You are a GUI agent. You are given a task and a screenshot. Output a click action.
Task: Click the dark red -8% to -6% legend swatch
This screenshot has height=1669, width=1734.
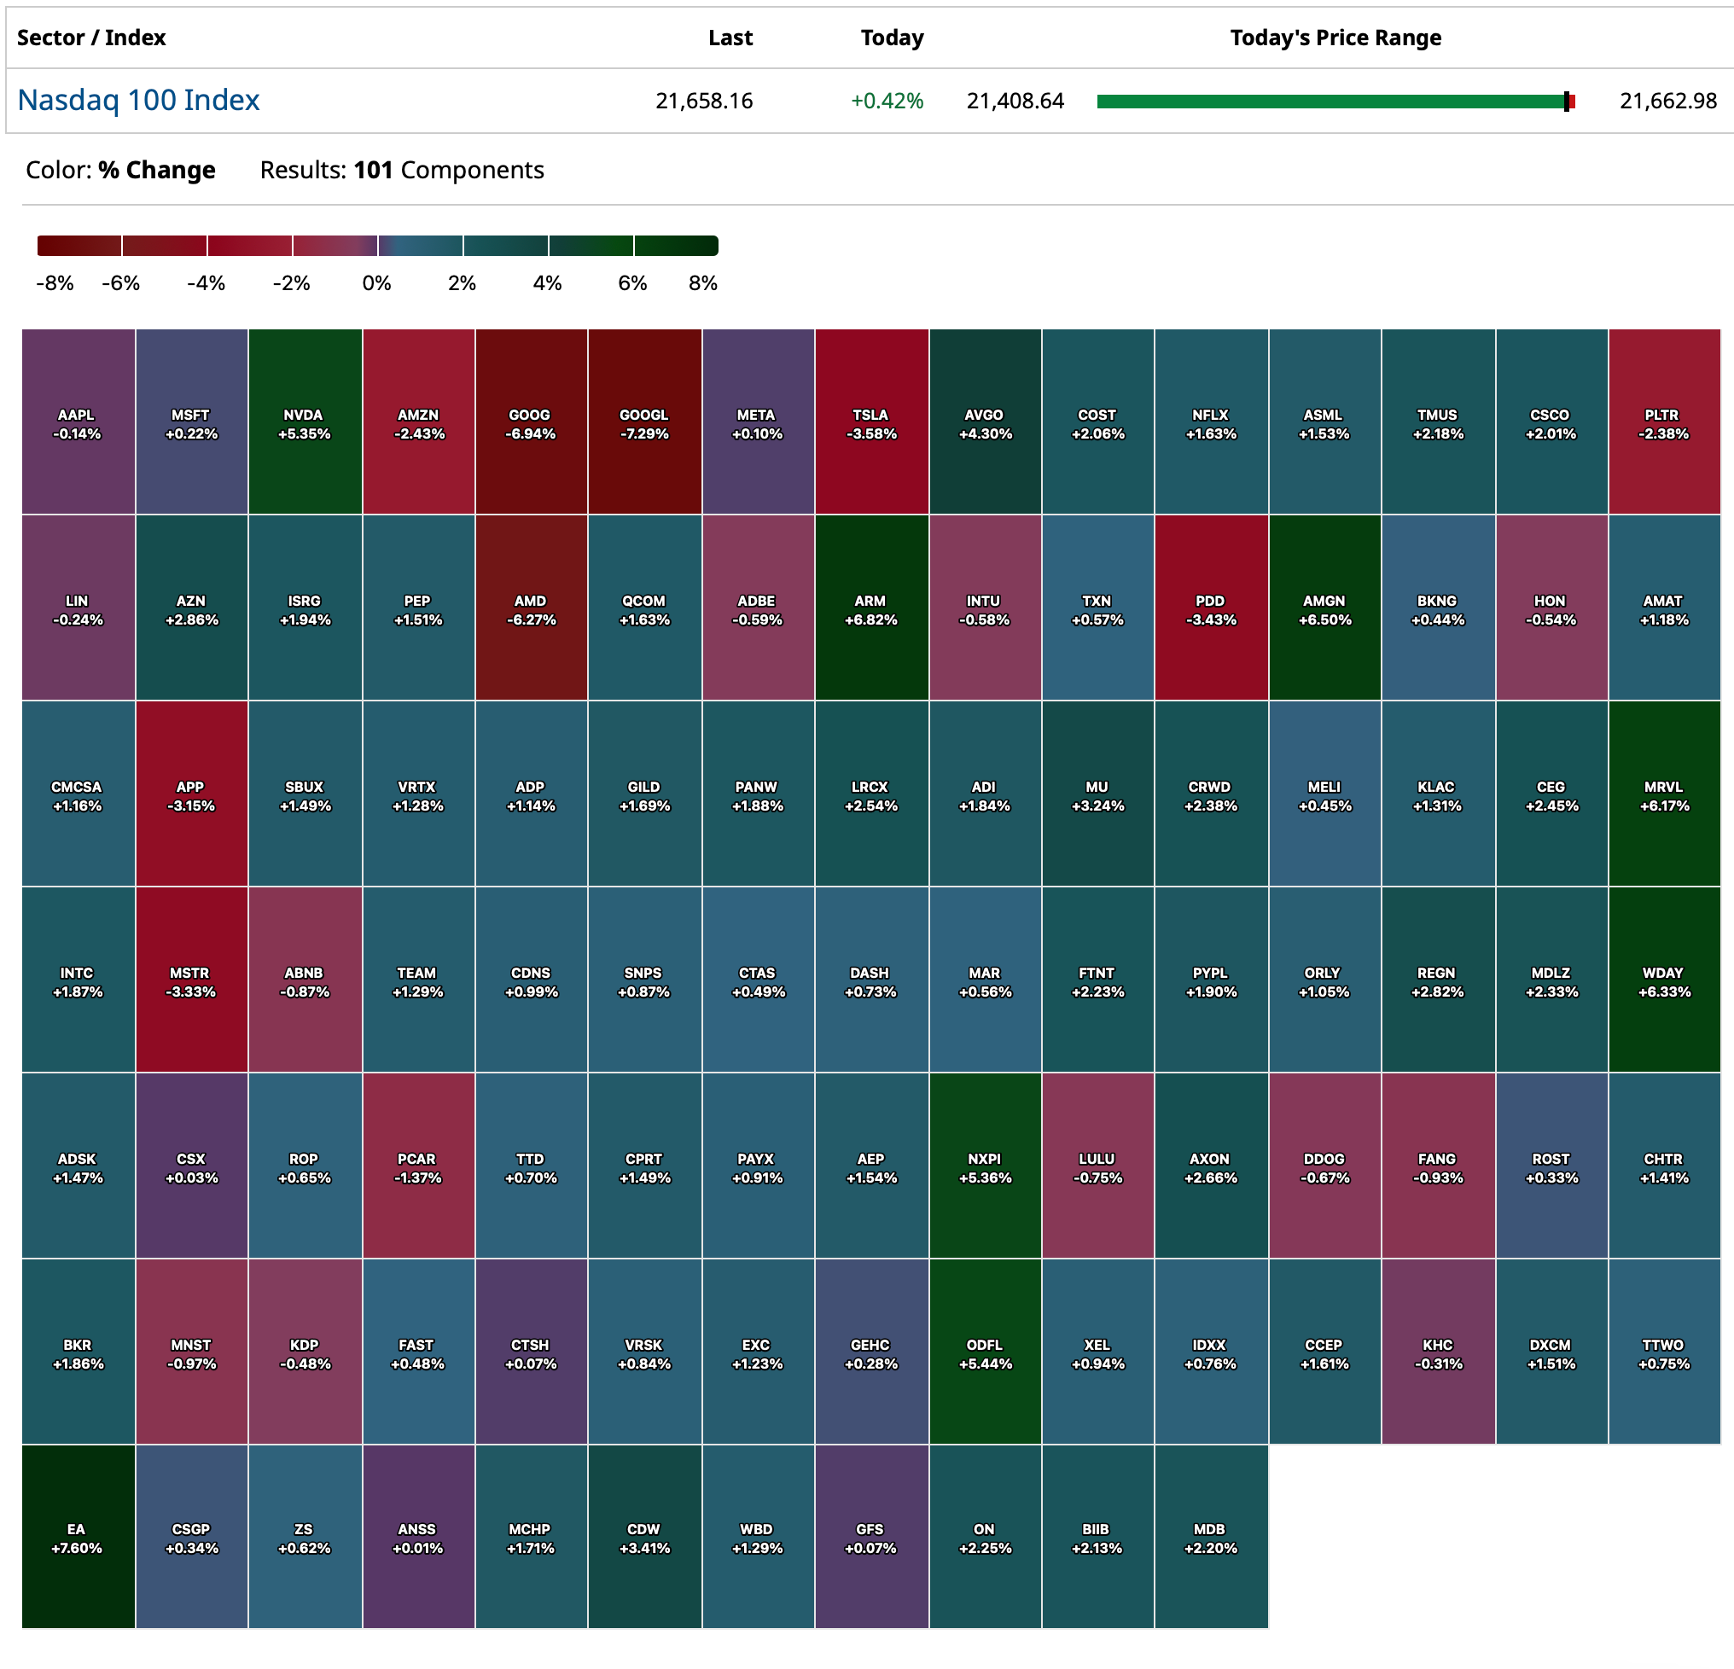click(79, 246)
